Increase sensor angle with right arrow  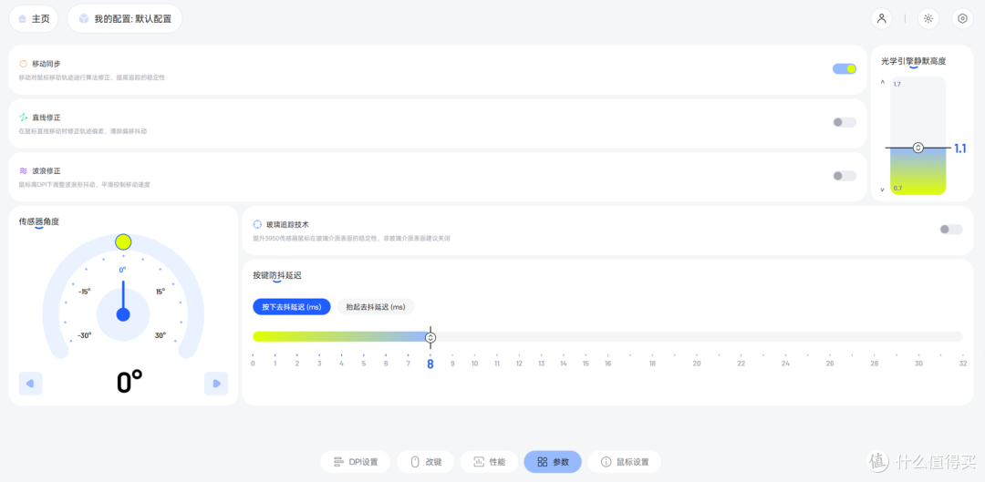click(216, 384)
